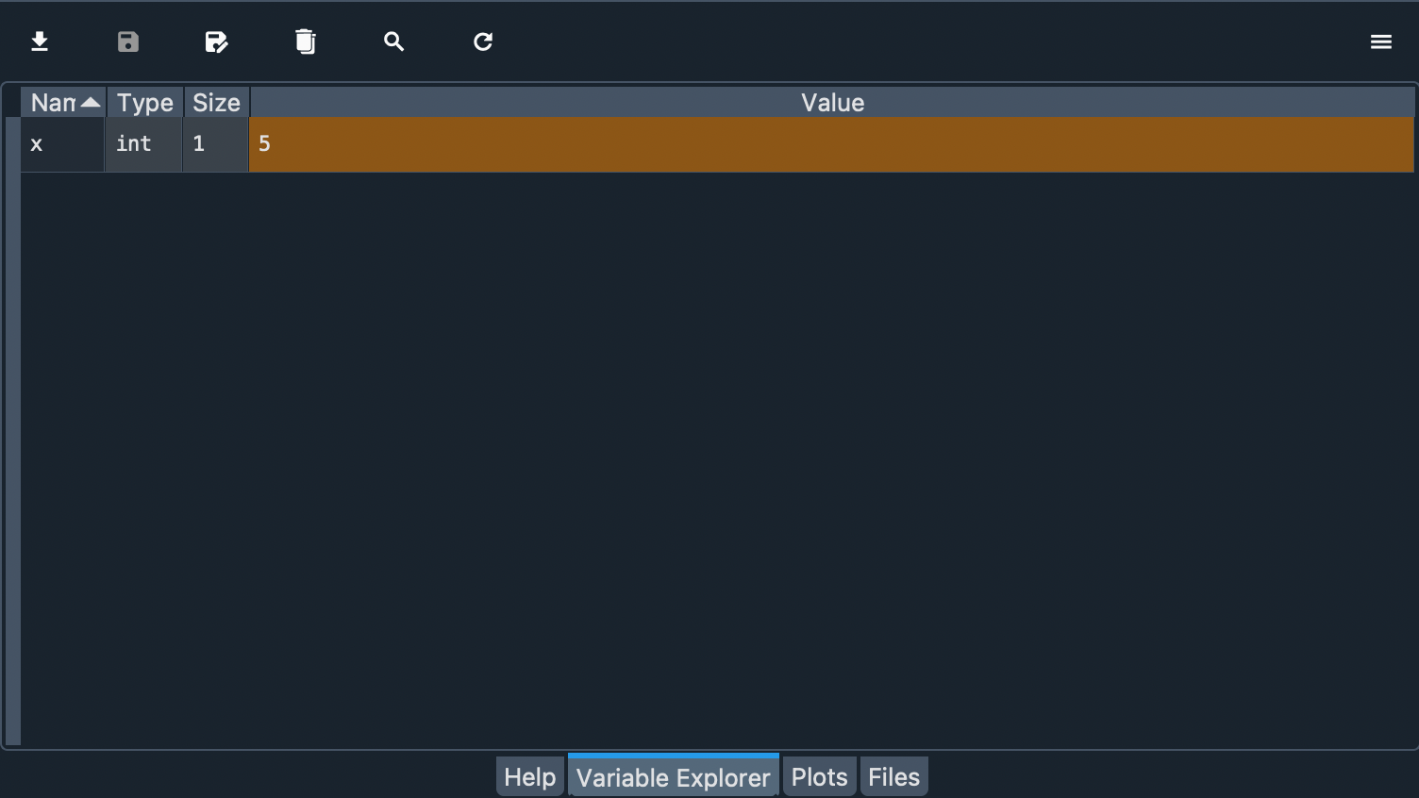Open the hamburger options menu
Image resolution: width=1419 pixels, height=798 pixels.
click(1380, 42)
